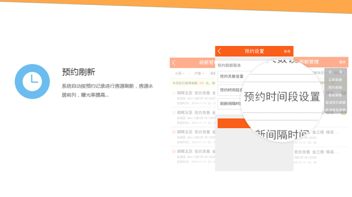Viewport: 352px width, 197px height.
Task: Go back from the 预约设置 screen
Action: pos(219,51)
